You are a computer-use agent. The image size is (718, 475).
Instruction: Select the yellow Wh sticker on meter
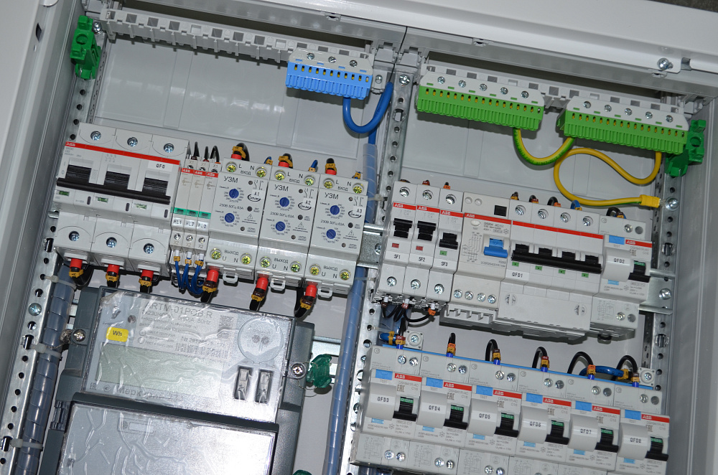pyautogui.click(x=115, y=333)
